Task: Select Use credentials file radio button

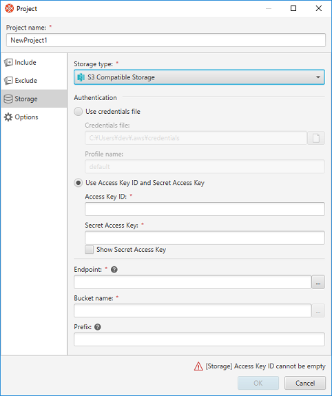Action: tap(78, 111)
